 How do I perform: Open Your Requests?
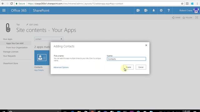(9, 56)
